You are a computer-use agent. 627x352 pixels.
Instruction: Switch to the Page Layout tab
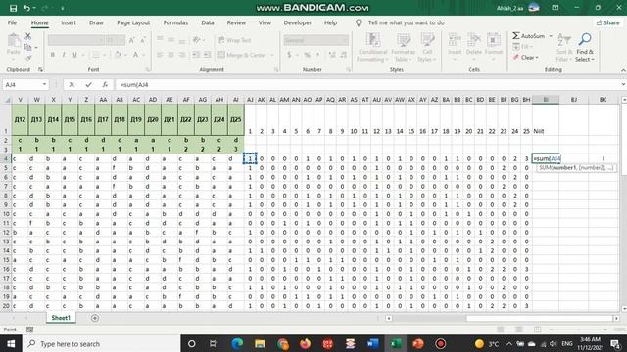(x=133, y=22)
